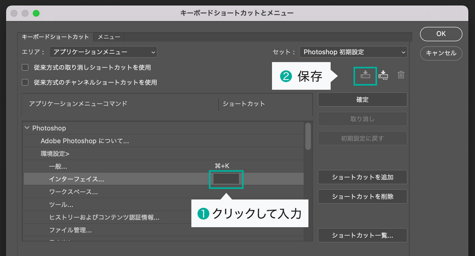Screen dimensions: 475x256
Task: Click ショートカットを削除 button
Action: click(x=362, y=196)
